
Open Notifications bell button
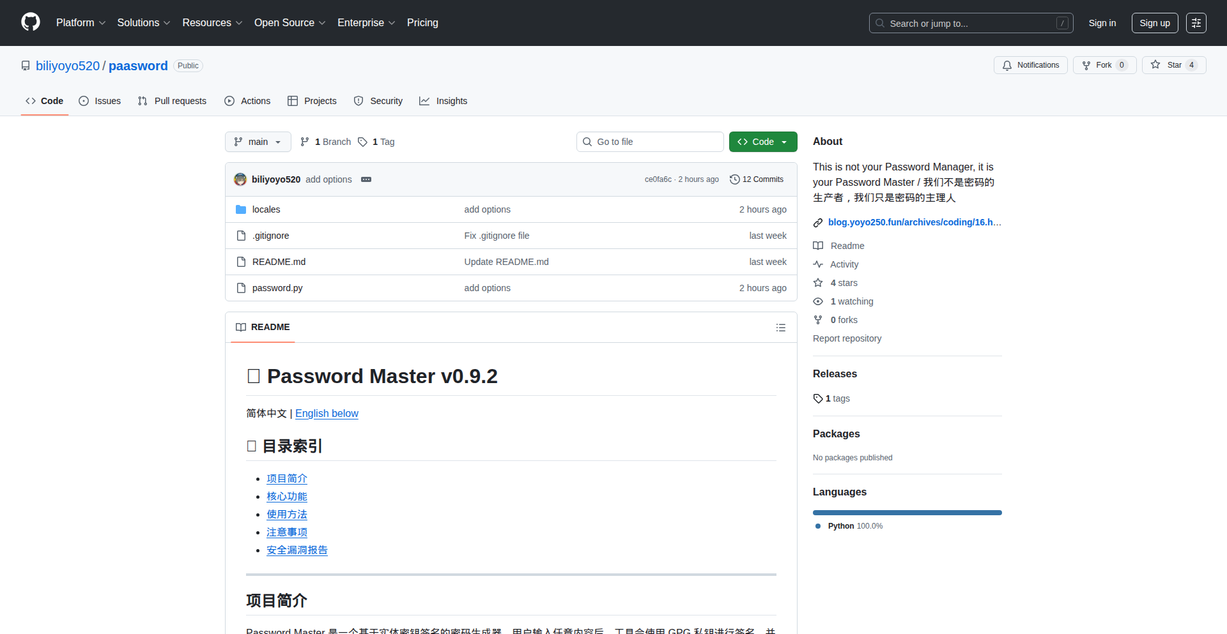click(x=1030, y=65)
